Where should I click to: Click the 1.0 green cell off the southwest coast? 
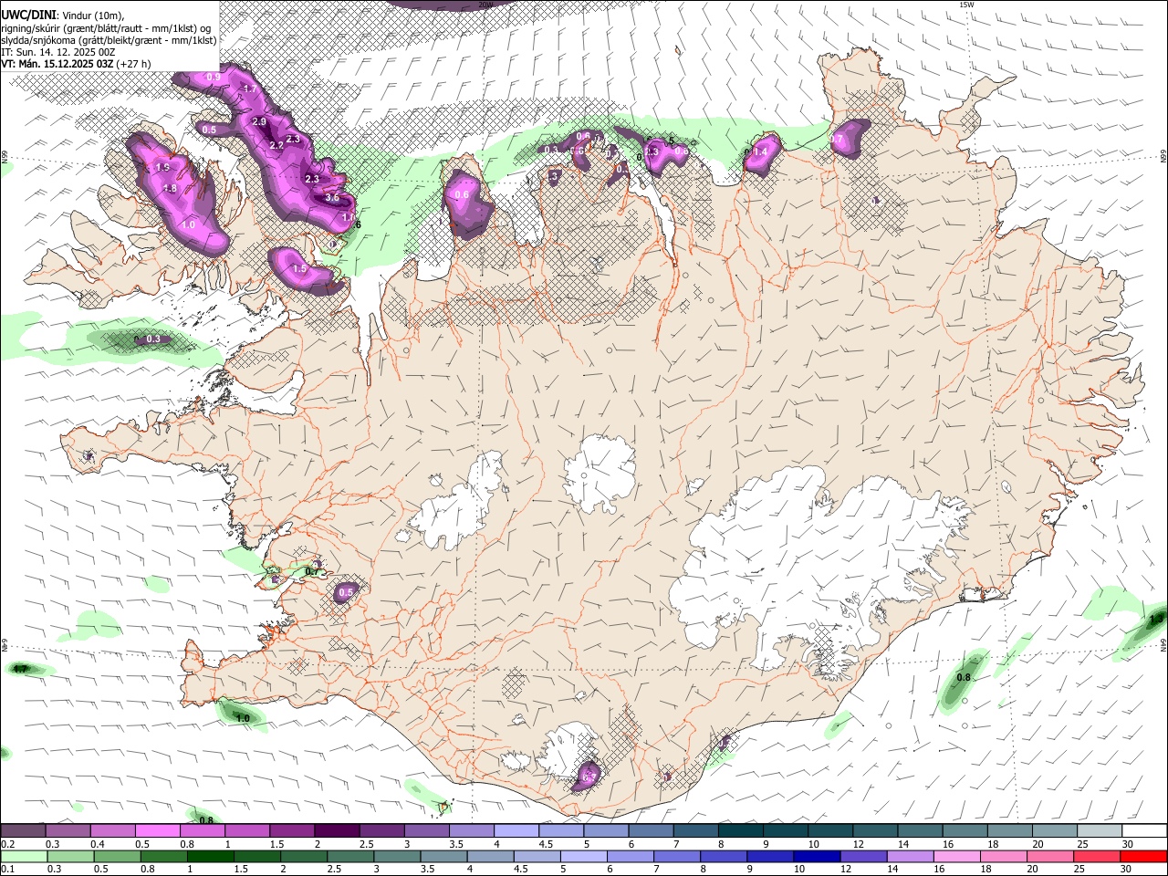243,719
